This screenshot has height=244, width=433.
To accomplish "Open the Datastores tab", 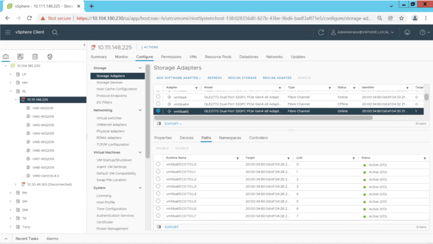I will point(249,57).
